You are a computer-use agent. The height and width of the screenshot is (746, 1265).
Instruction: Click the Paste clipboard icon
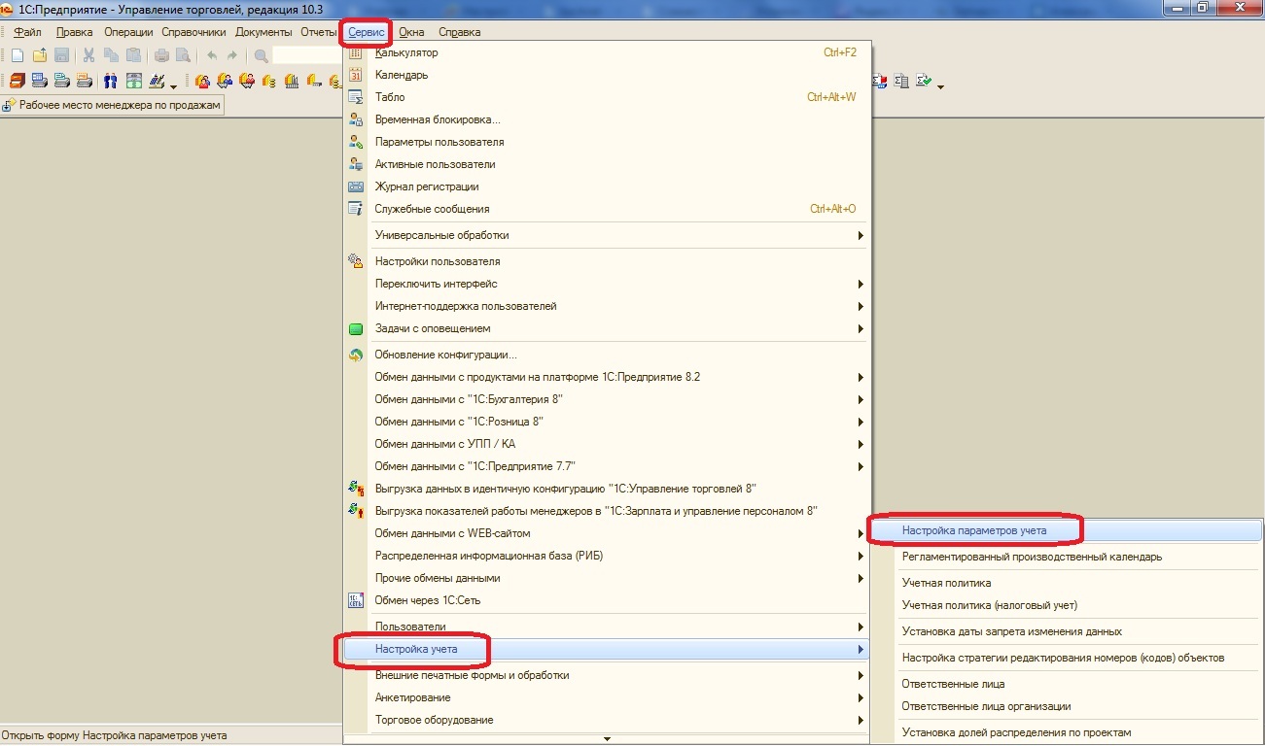click(133, 55)
